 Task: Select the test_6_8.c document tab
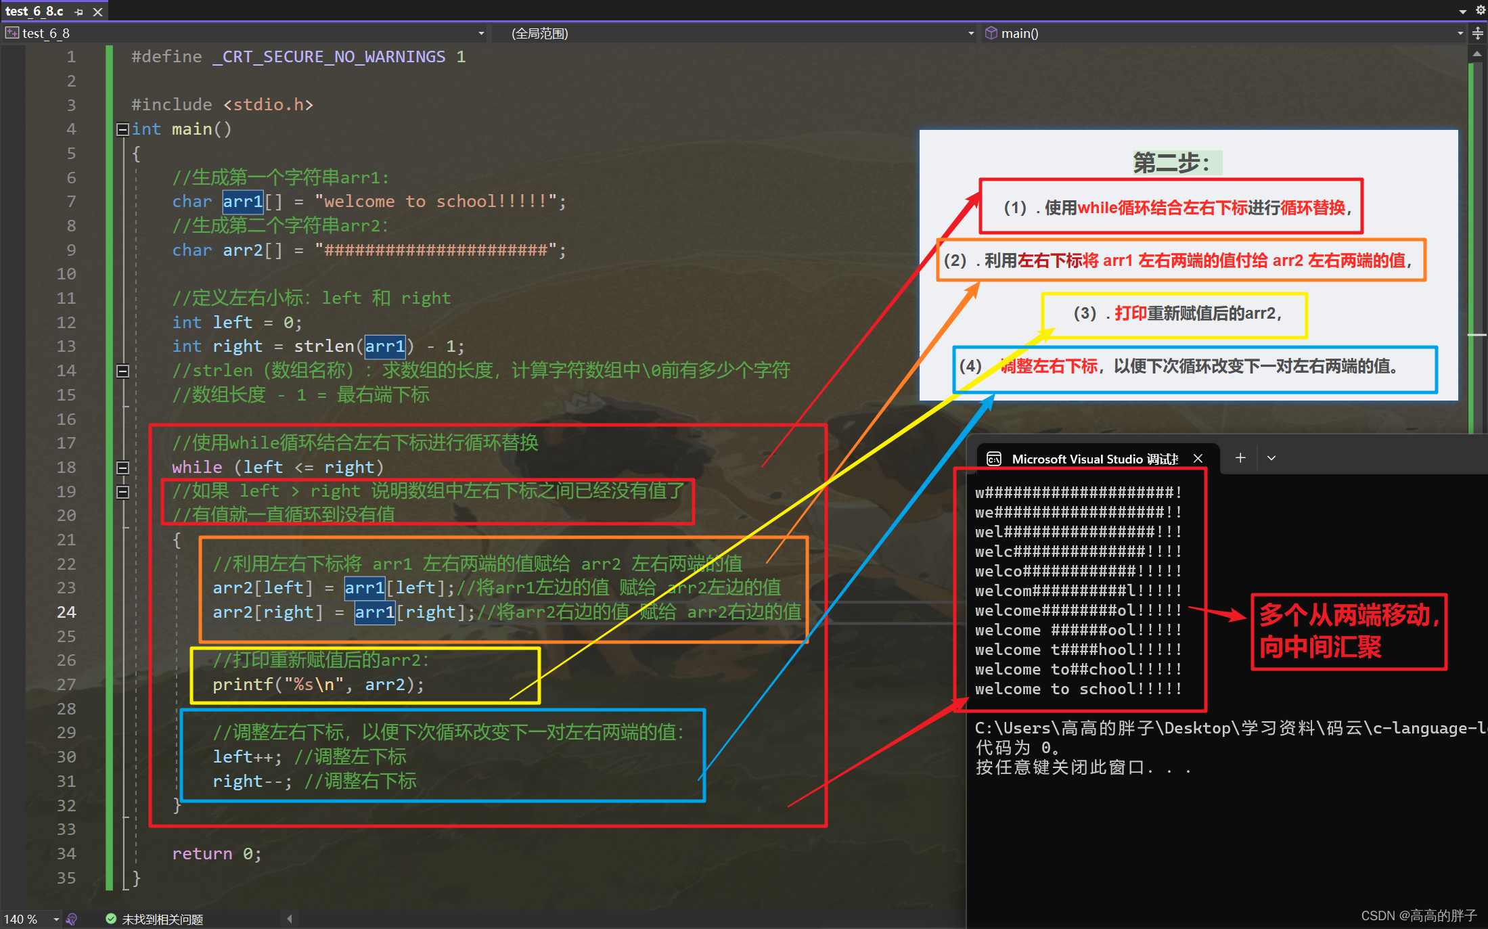click(35, 12)
